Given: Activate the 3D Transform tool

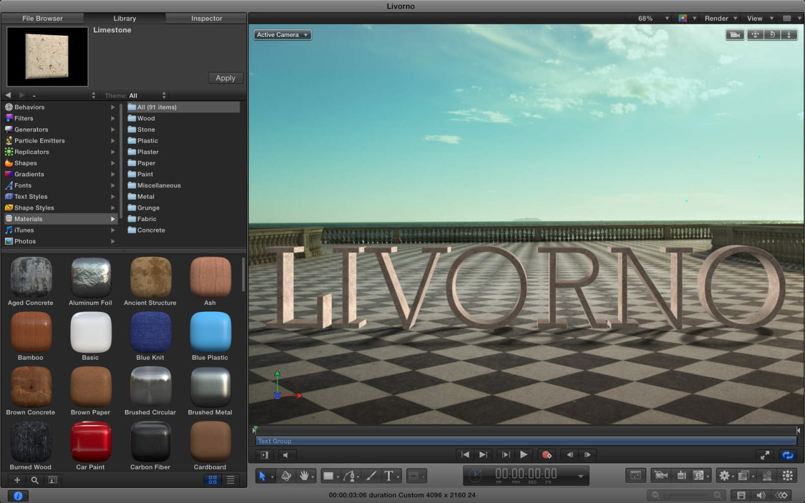Looking at the screenshot, I should pyautogui.click(x=286, y=476).
